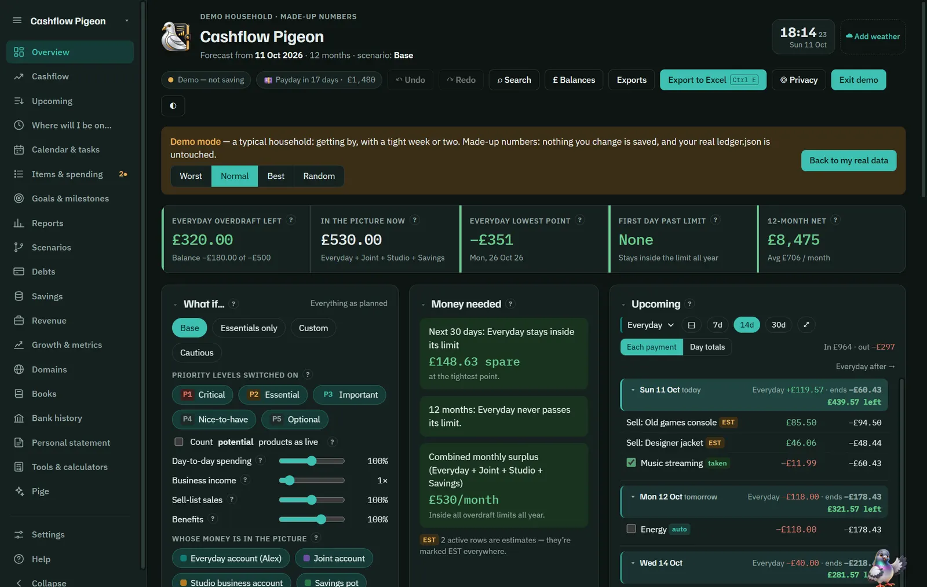
Task: Uncheck the Music streaming payment checkbox
Action: click(x=632, y=463)
